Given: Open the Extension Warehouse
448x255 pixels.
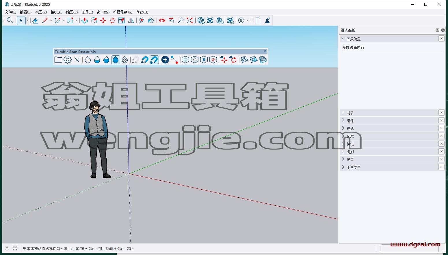Looking at the screenshot, I should (x=210, y=20).
